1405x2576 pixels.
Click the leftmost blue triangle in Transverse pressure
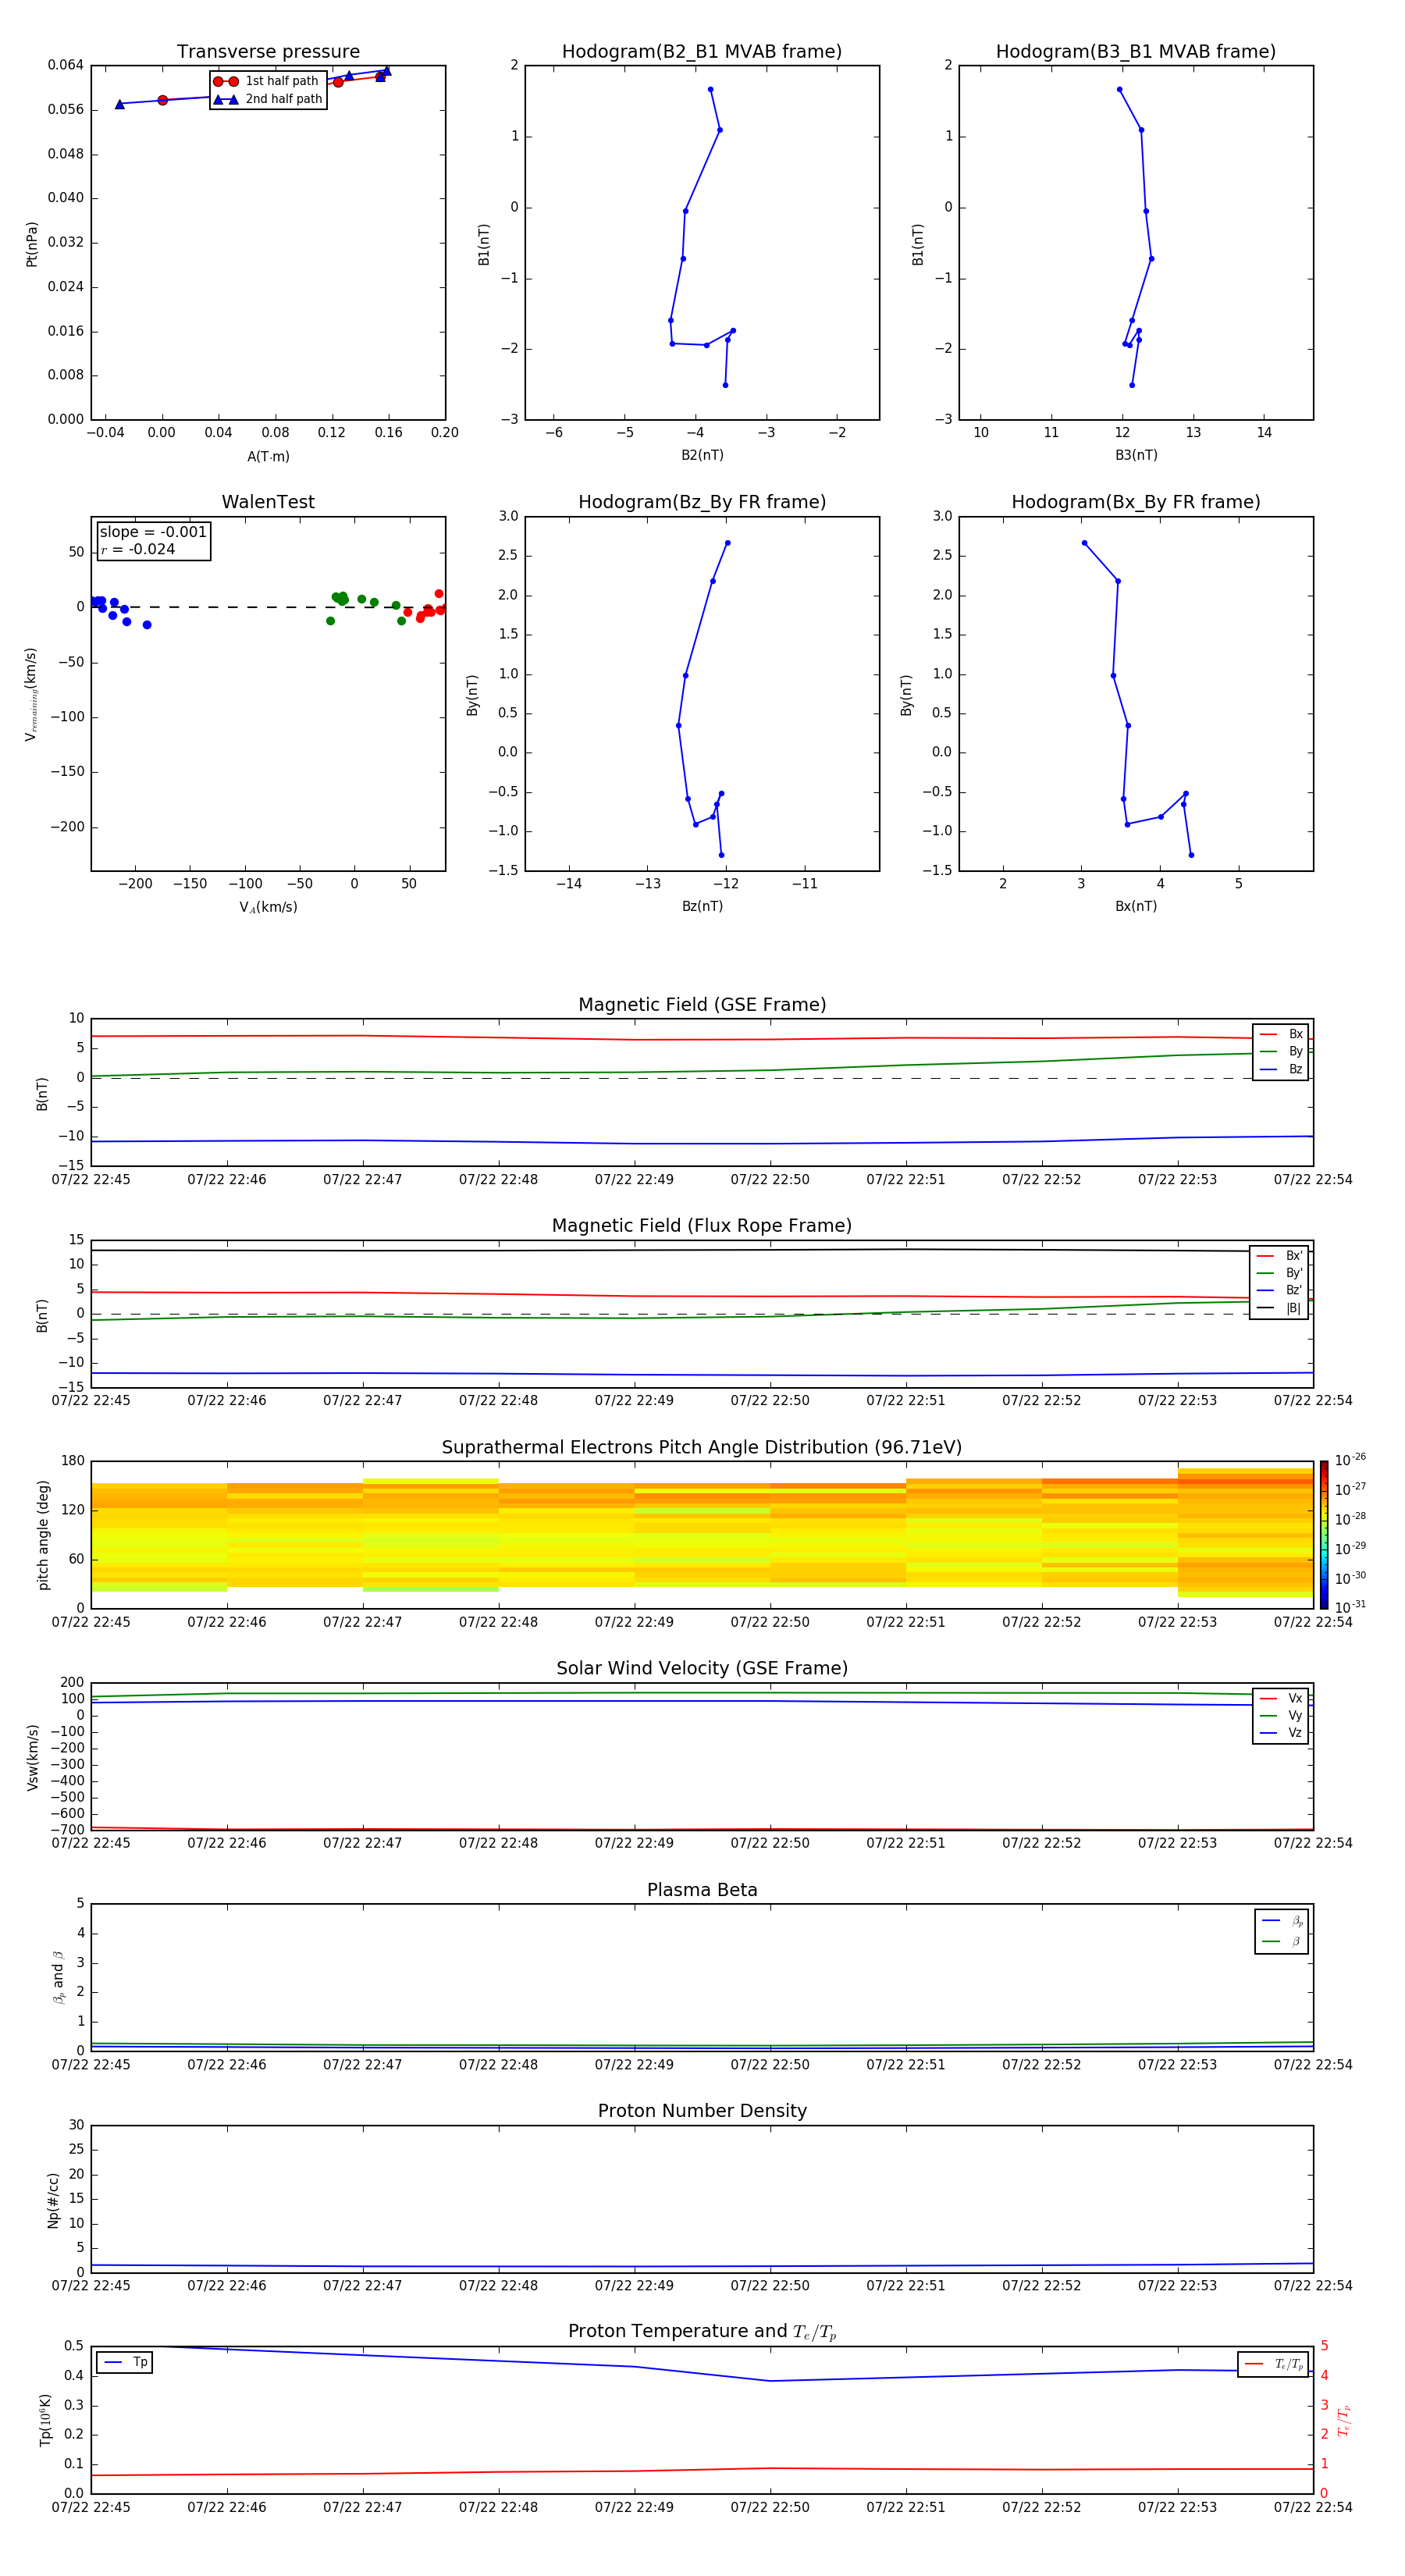click(x=120, y=104)
